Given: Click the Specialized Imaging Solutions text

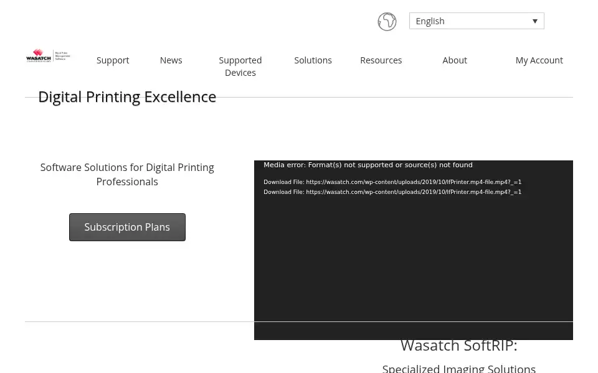Looking at the screenshot, I should (459, 369).
